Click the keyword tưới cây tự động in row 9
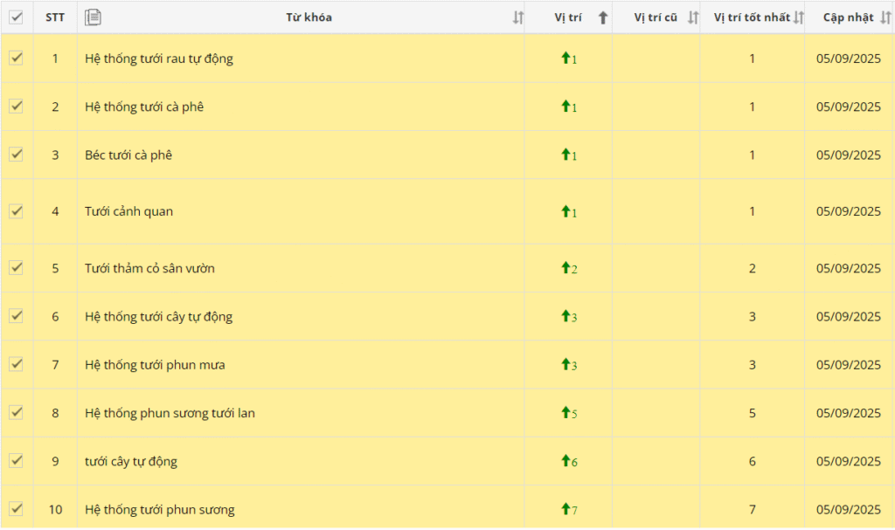895x530 pixels. (131, 461)
